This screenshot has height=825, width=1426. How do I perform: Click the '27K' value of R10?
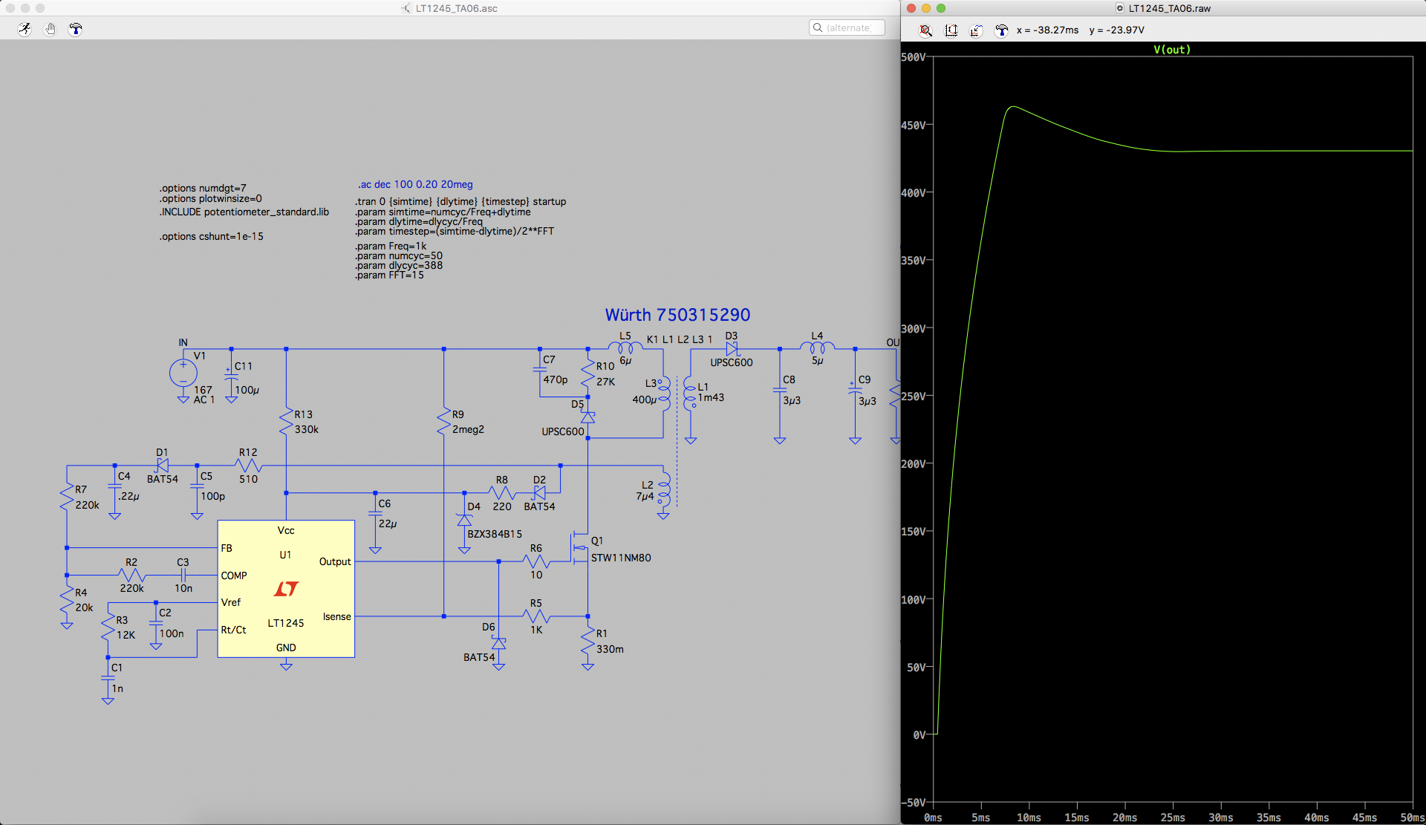(605, 382)
